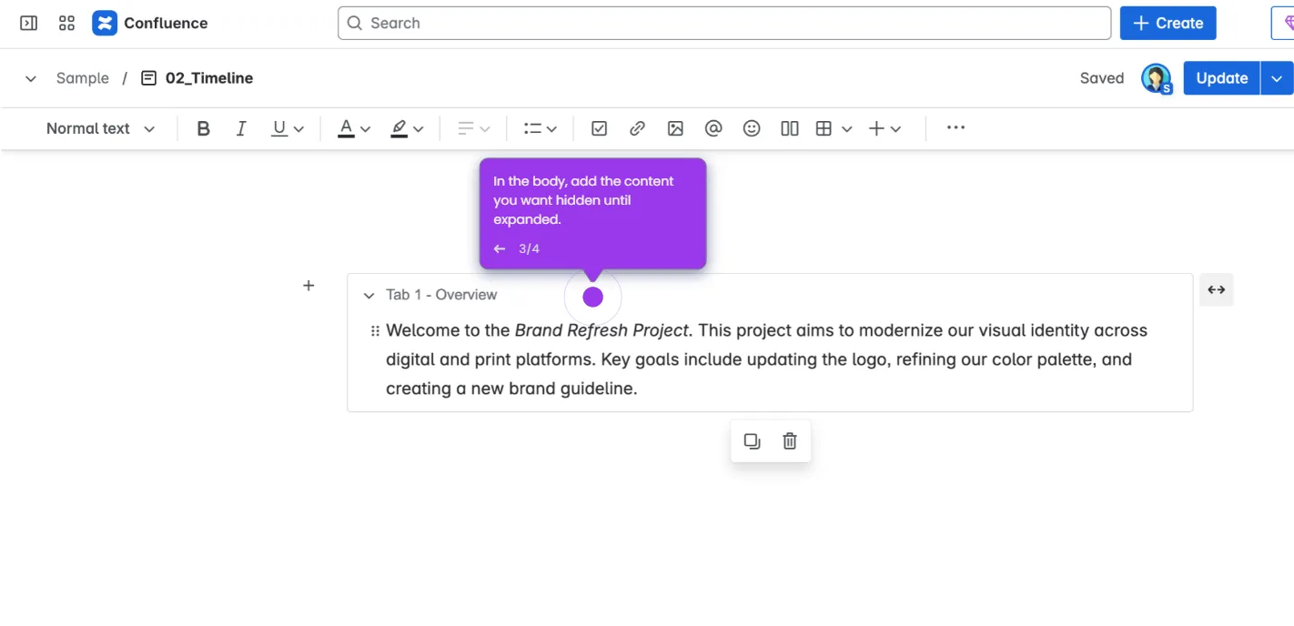The width and height of the screenshot is (1294, 626).
Task: Open the app switcher grid
Action: point(66,23)
